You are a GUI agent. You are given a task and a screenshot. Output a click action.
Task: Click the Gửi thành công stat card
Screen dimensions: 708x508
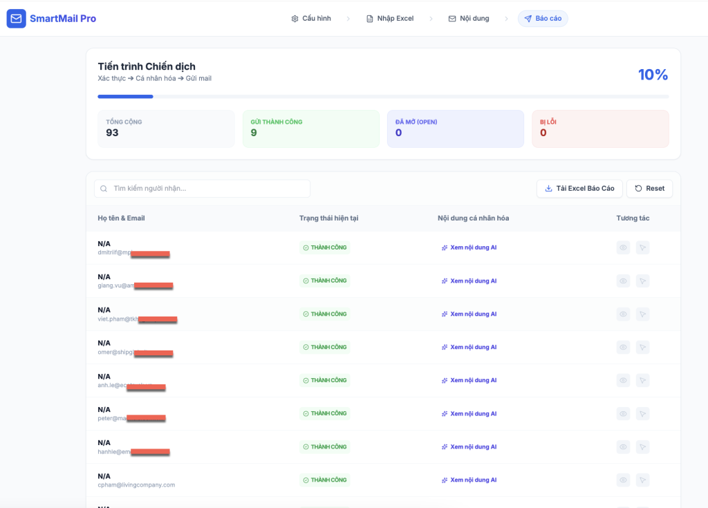(310, 129)
